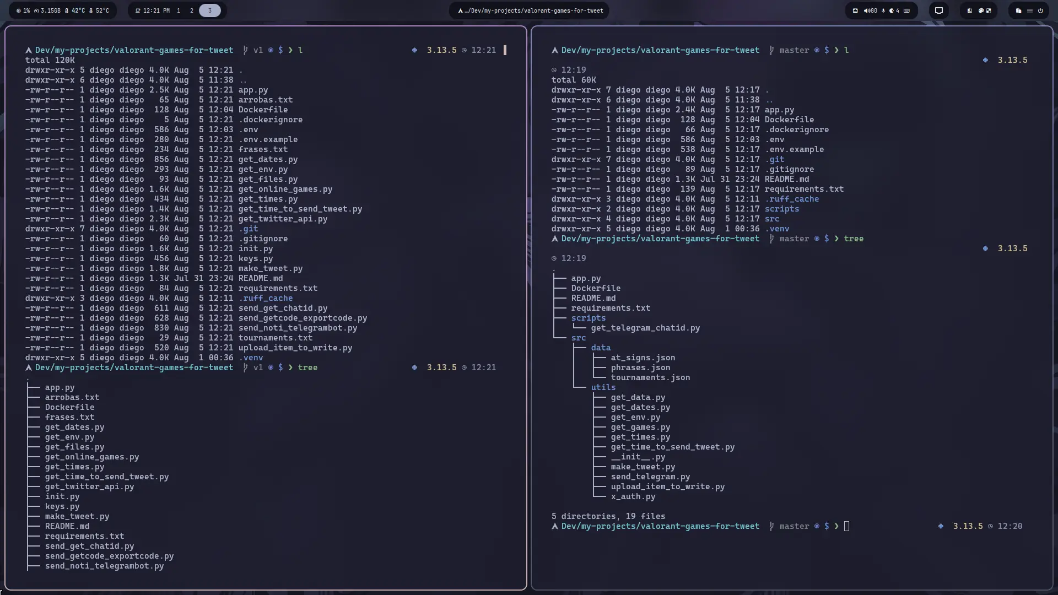The image size is (1058, 595).
Task: Click requirements.txt in right ls listing
Action: coord(805,189)
